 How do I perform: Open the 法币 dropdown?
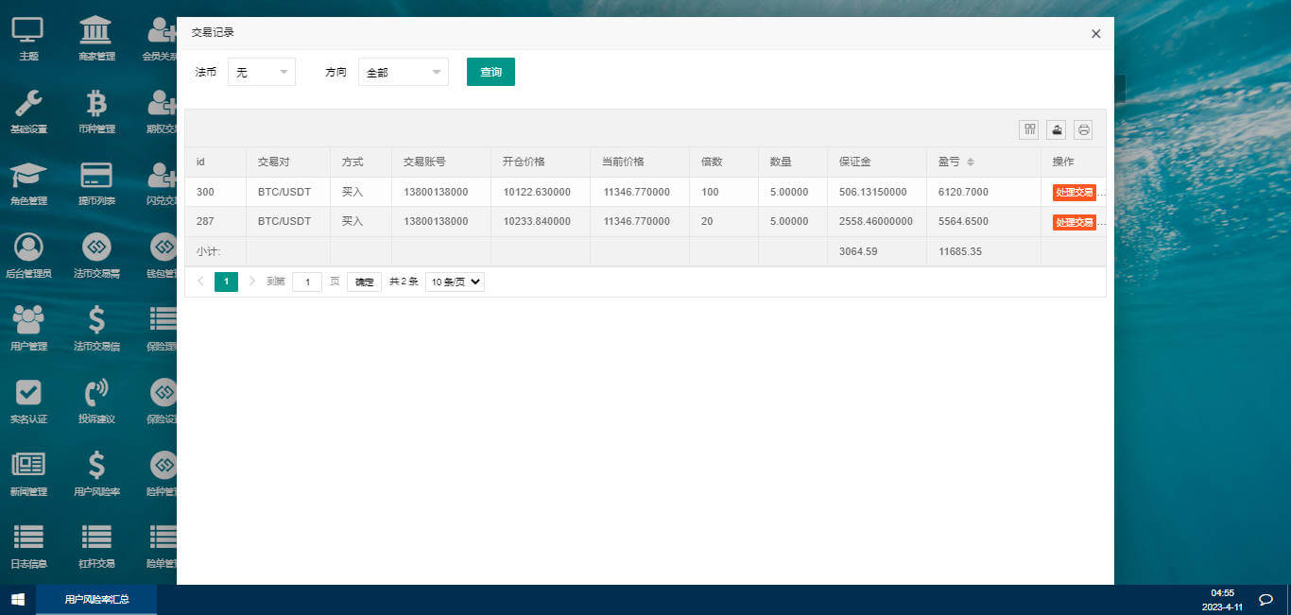262,72
